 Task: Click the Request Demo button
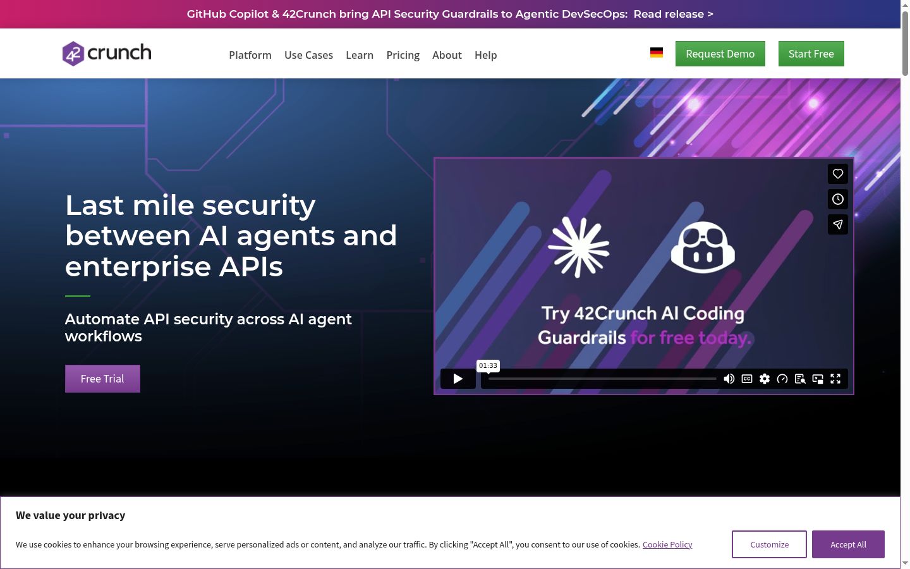click(720, 54)
